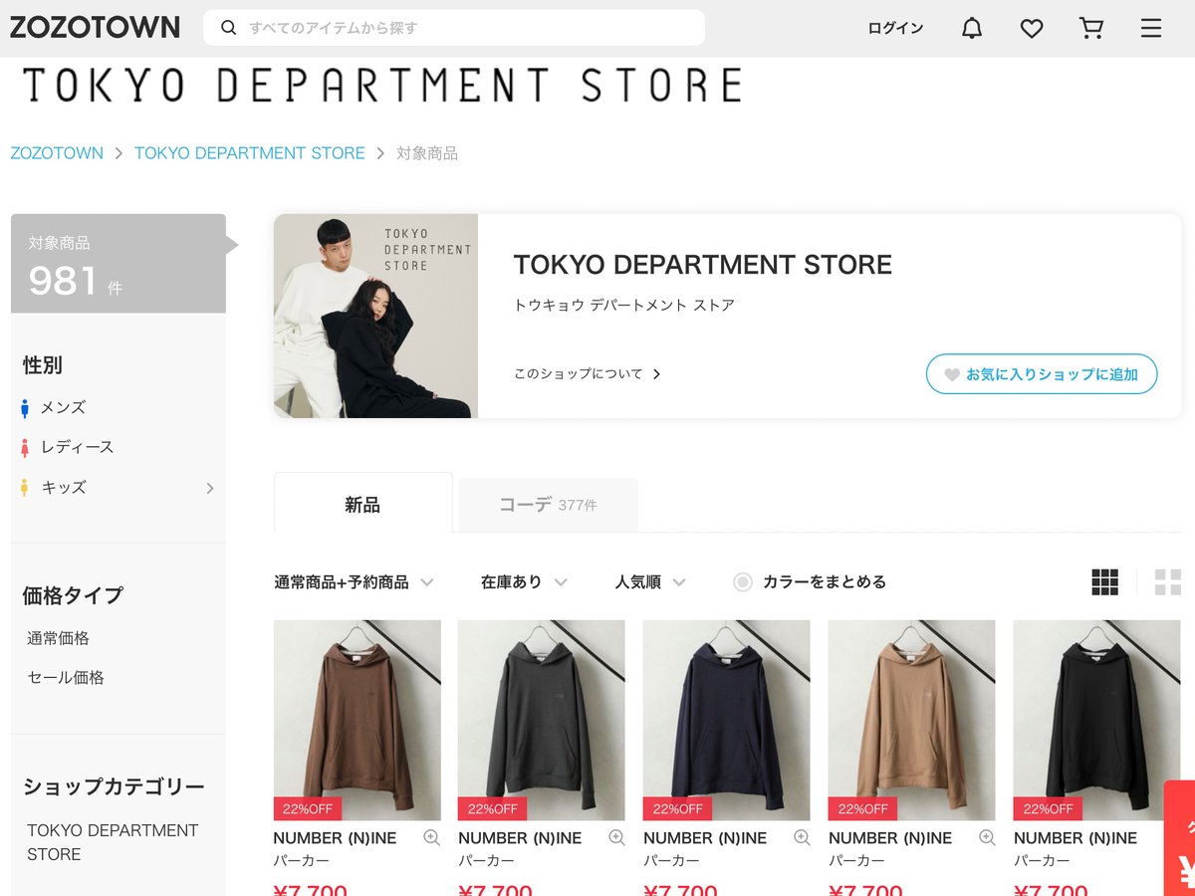Filter by レディース
The height and width of the screenshot is (896, 1195).
click(77, 447)
